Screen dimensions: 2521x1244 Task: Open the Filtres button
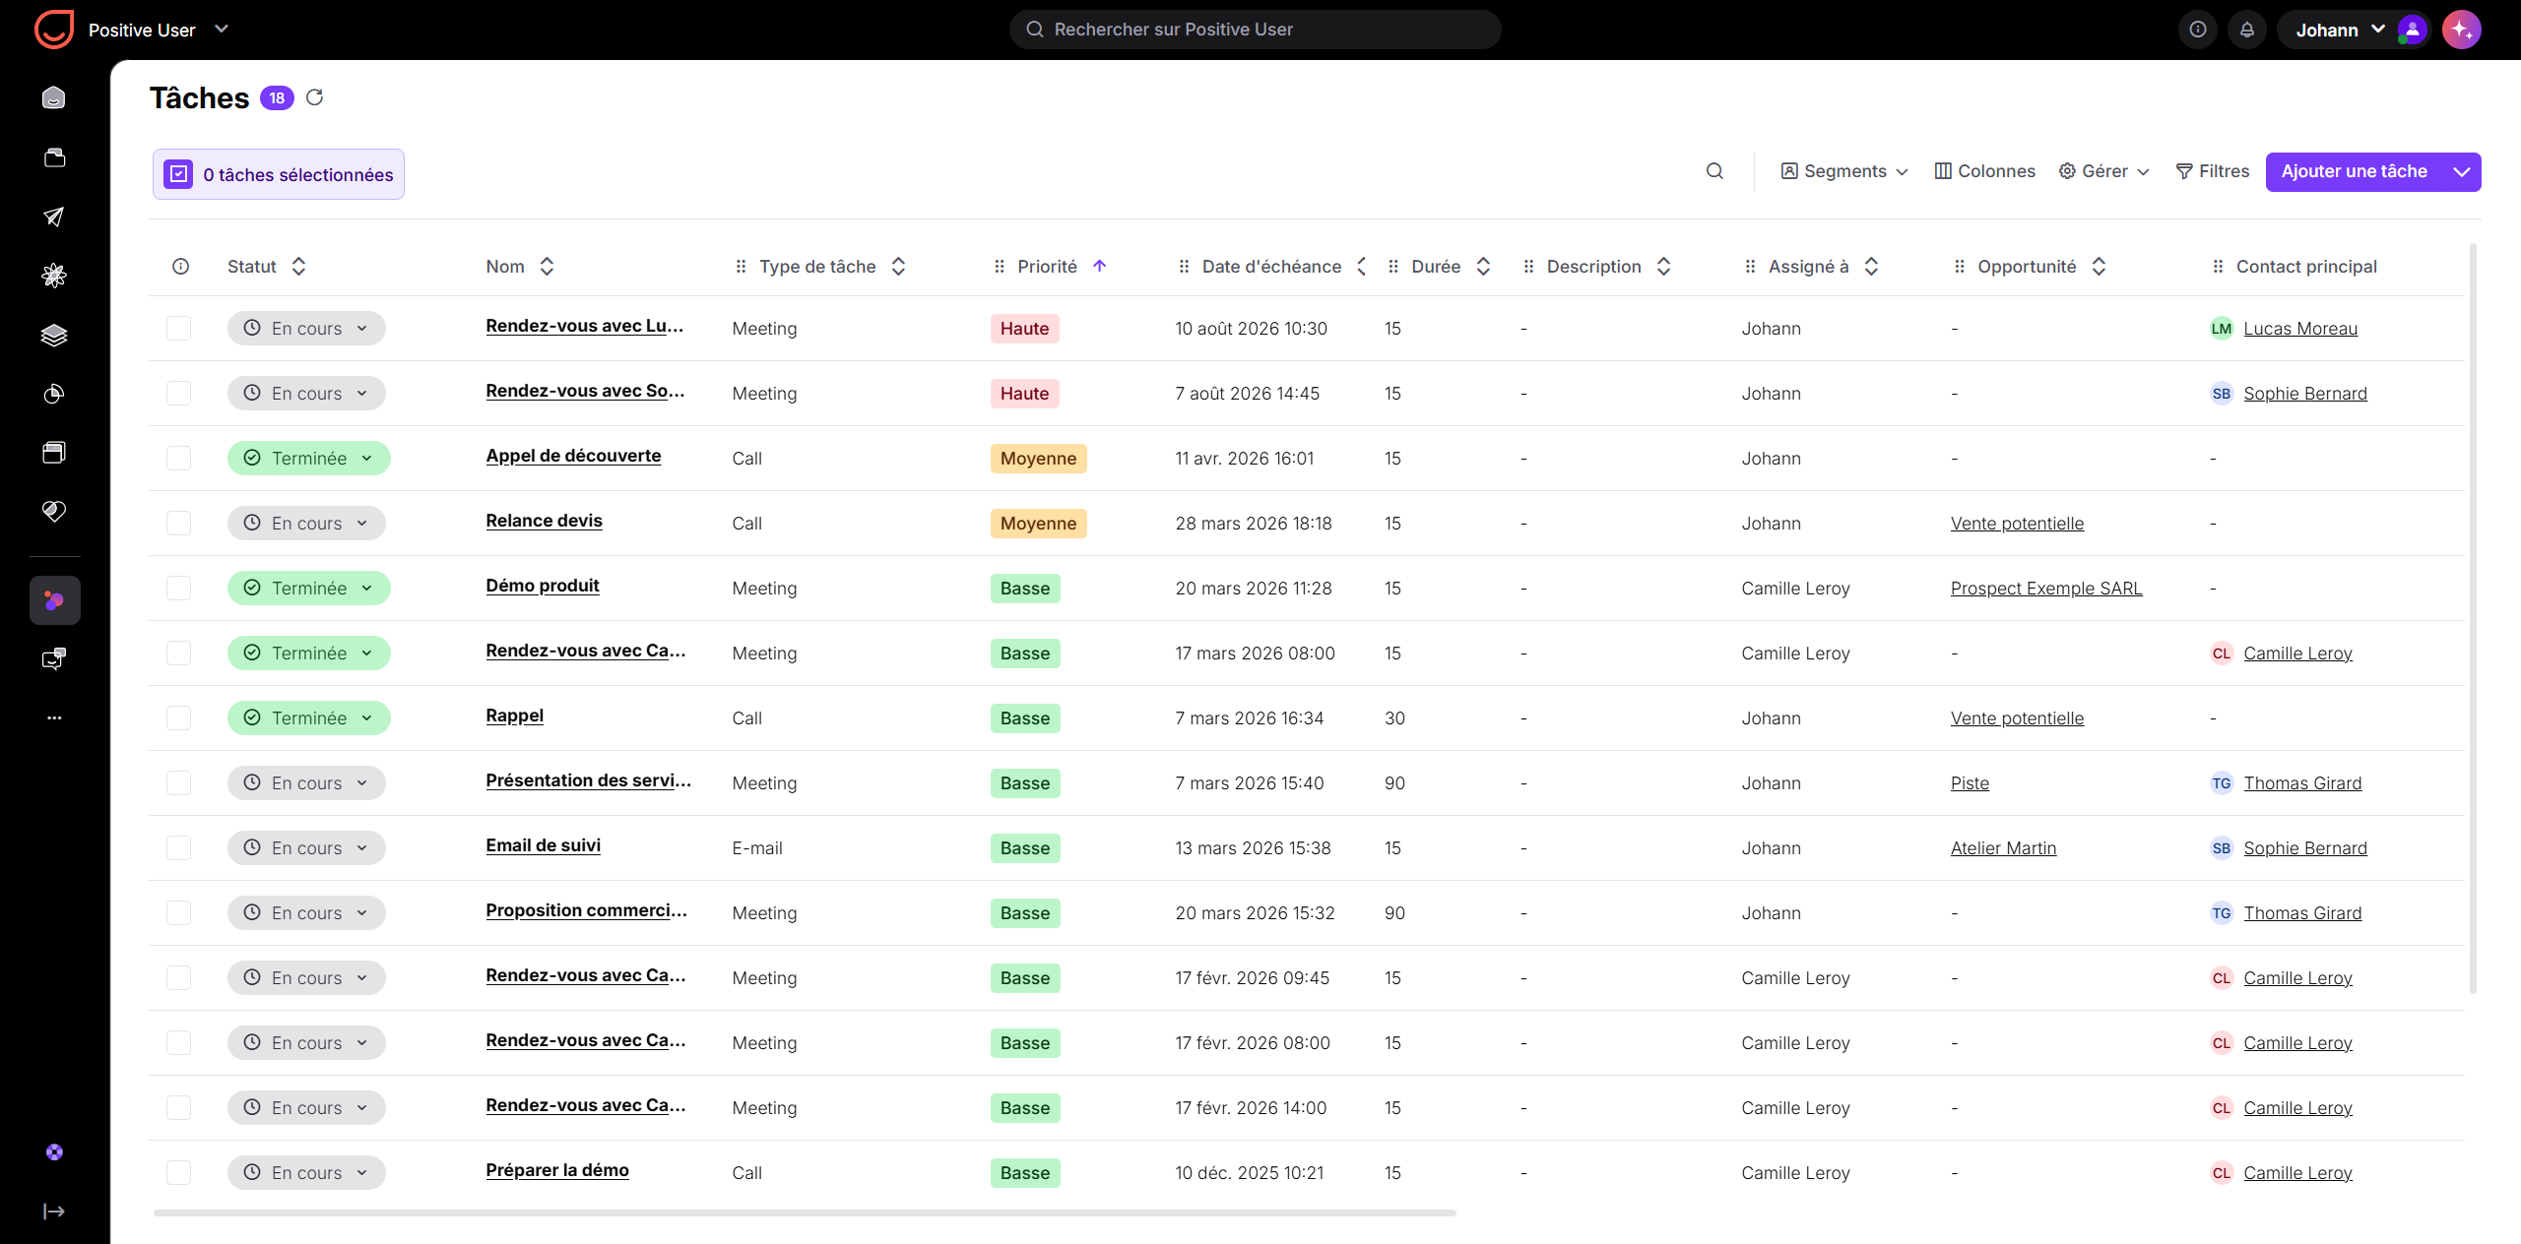[2212, 171]
